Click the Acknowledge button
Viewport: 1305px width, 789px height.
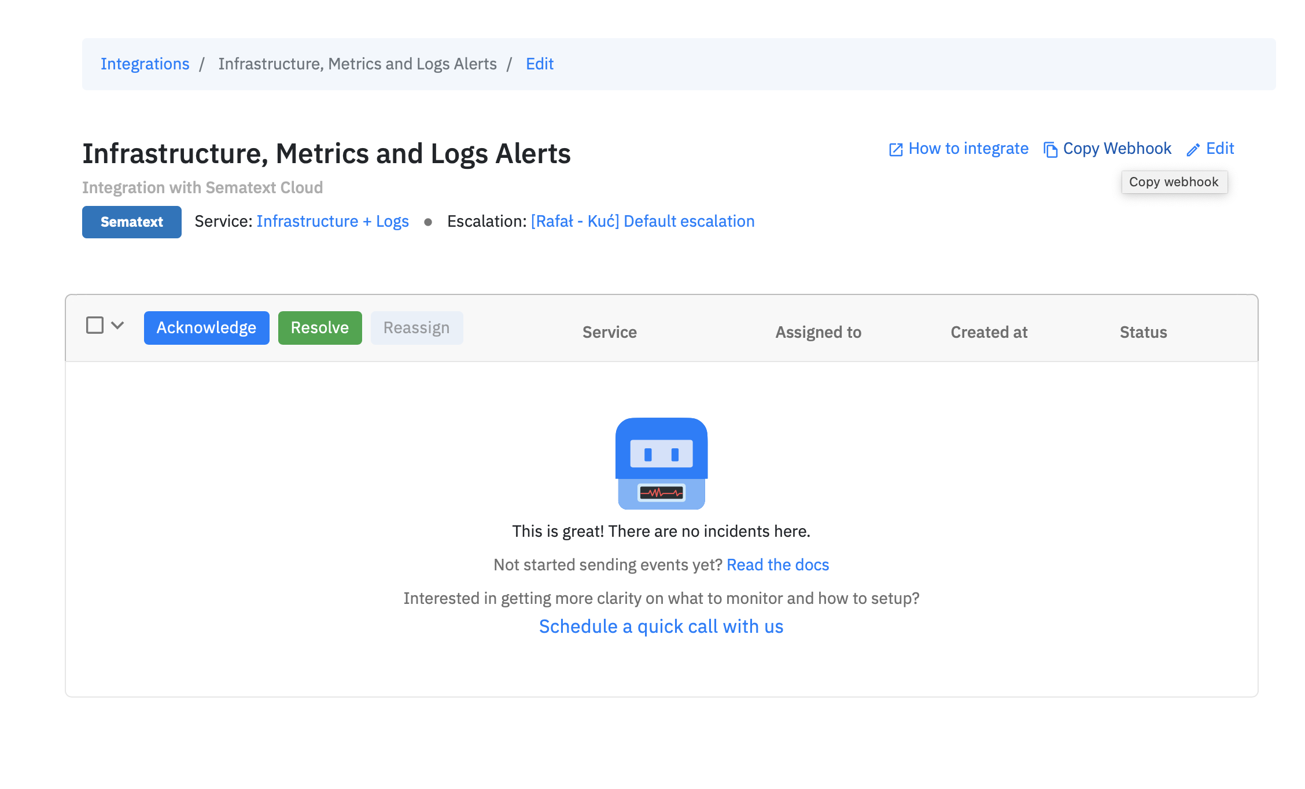206,327
